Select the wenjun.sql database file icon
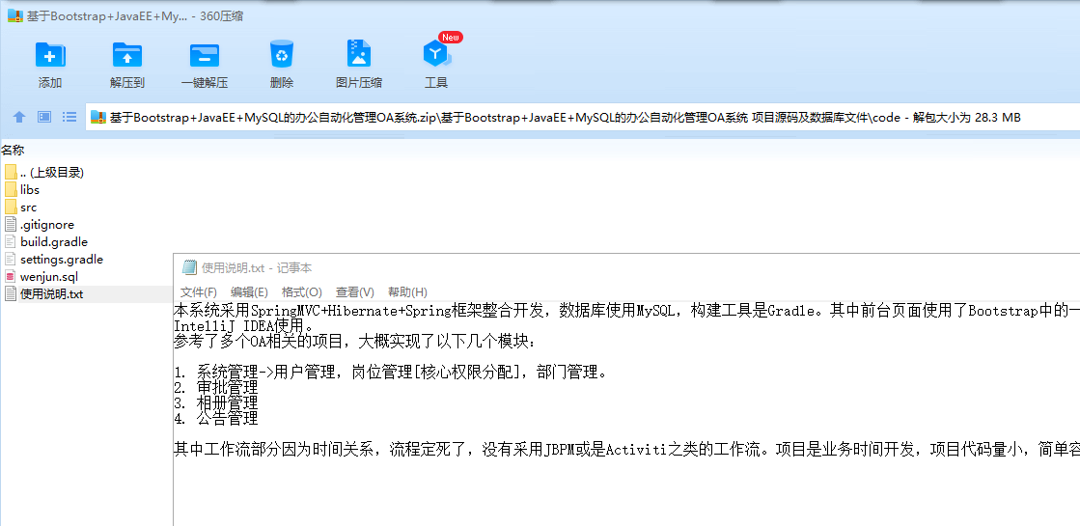This screenshot has height=526, width=1080. tap(11, 277)
